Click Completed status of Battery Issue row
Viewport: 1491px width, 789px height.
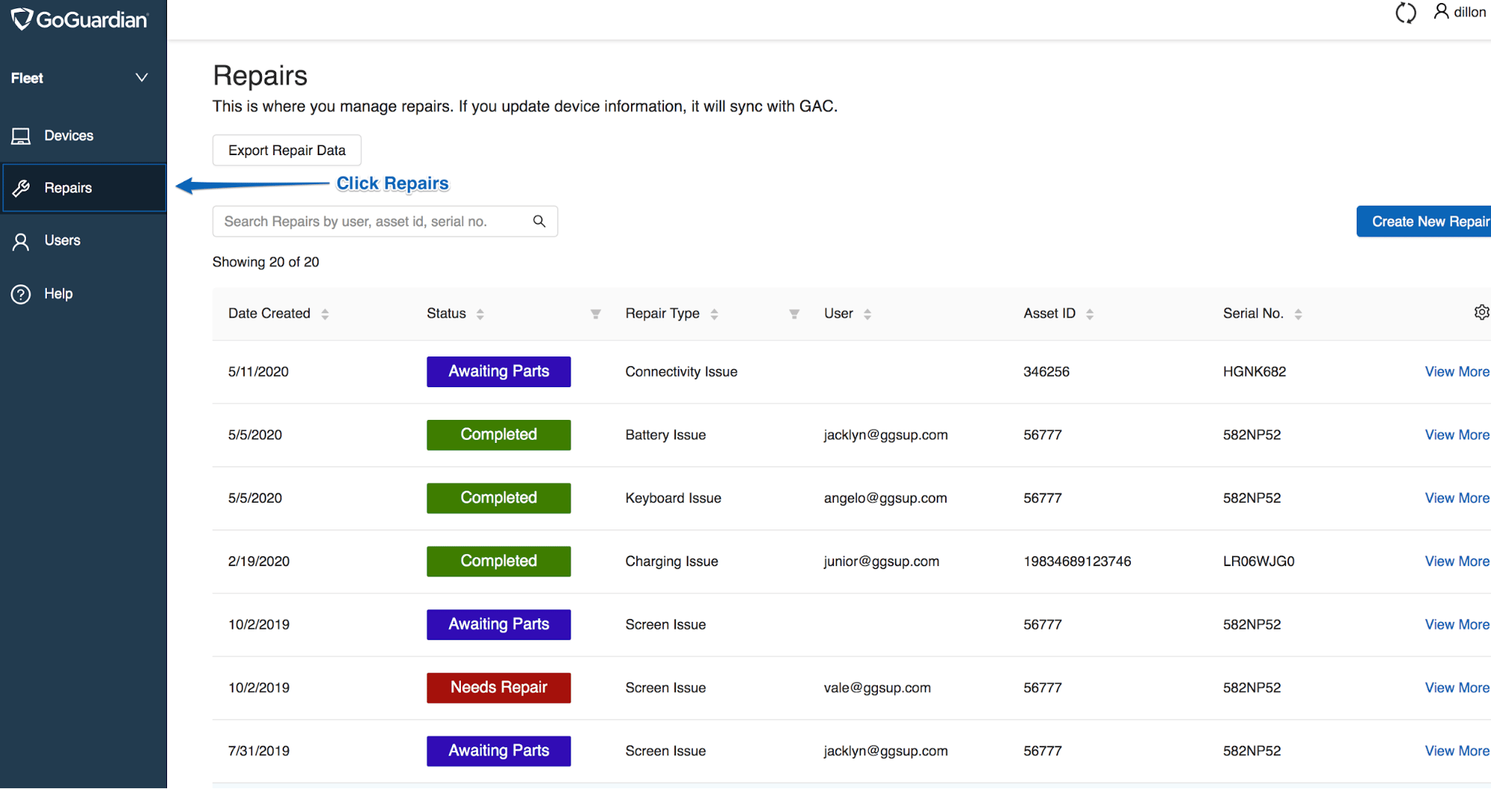pyautogui.click(x=499, y=435)
